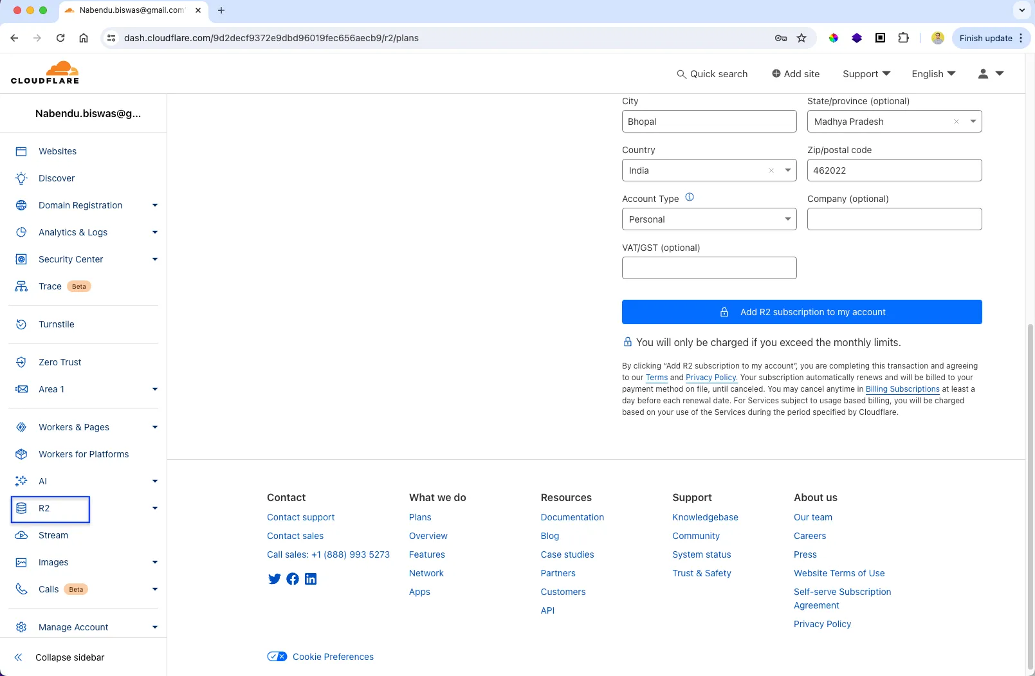The width and height of the screenshot is (1035, 676).
Task: Select Turnstile in the sidebar
Action: (x=57, y=324)
